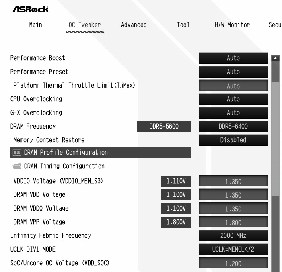Select the DRAM VDD Voltage label
Screen dimensions: 282x272
pos(39,195)
